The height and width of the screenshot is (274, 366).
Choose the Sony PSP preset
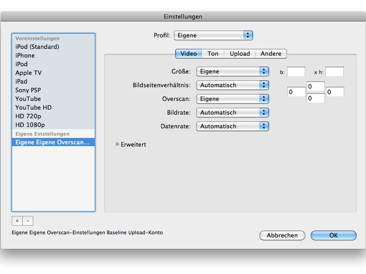tap(28, 90)
